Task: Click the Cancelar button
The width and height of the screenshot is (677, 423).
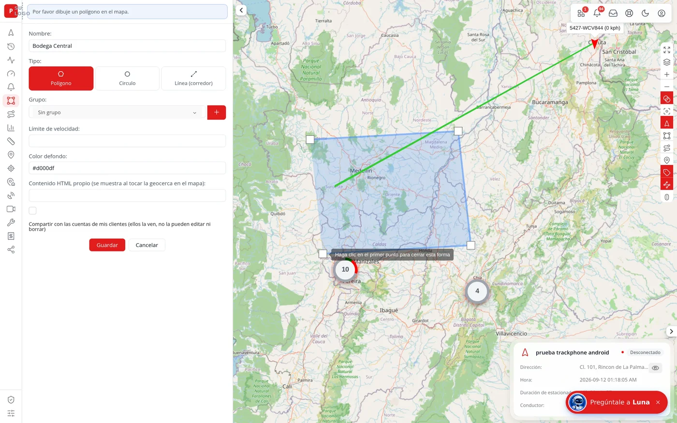Action: [x=147, y=245]
